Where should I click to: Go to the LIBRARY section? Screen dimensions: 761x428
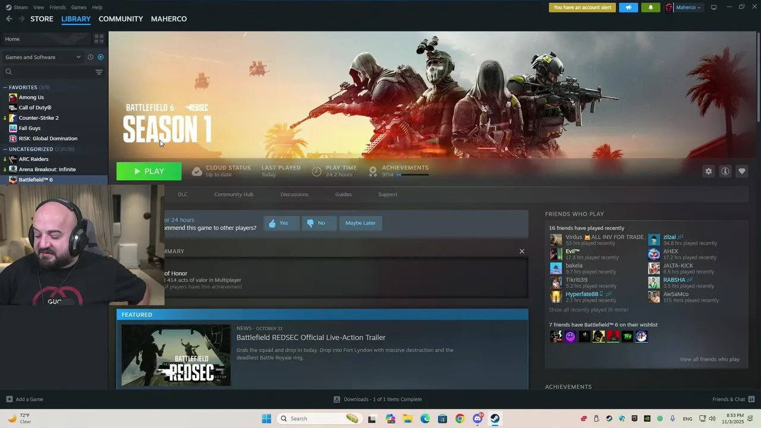tap(76, 19)
